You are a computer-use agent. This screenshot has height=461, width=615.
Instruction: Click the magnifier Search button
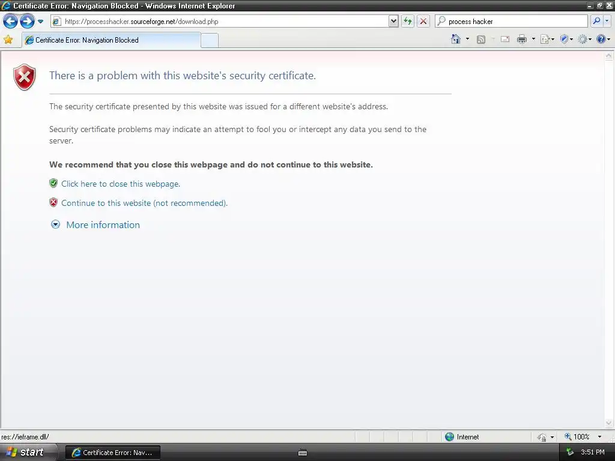click(x=596, y=21)
